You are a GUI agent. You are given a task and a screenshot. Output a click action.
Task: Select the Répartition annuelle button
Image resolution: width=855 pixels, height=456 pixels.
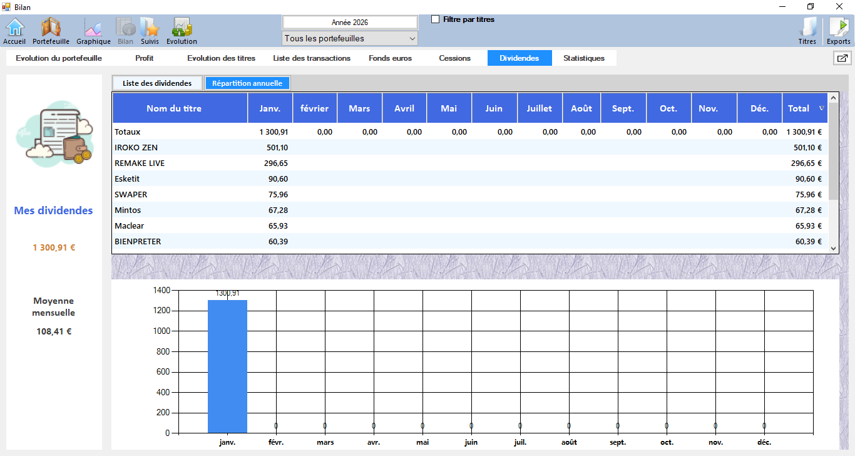click(x=247, y=83)
